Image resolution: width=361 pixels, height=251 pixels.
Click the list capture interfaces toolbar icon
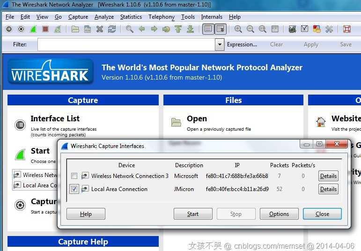[9, 29]
